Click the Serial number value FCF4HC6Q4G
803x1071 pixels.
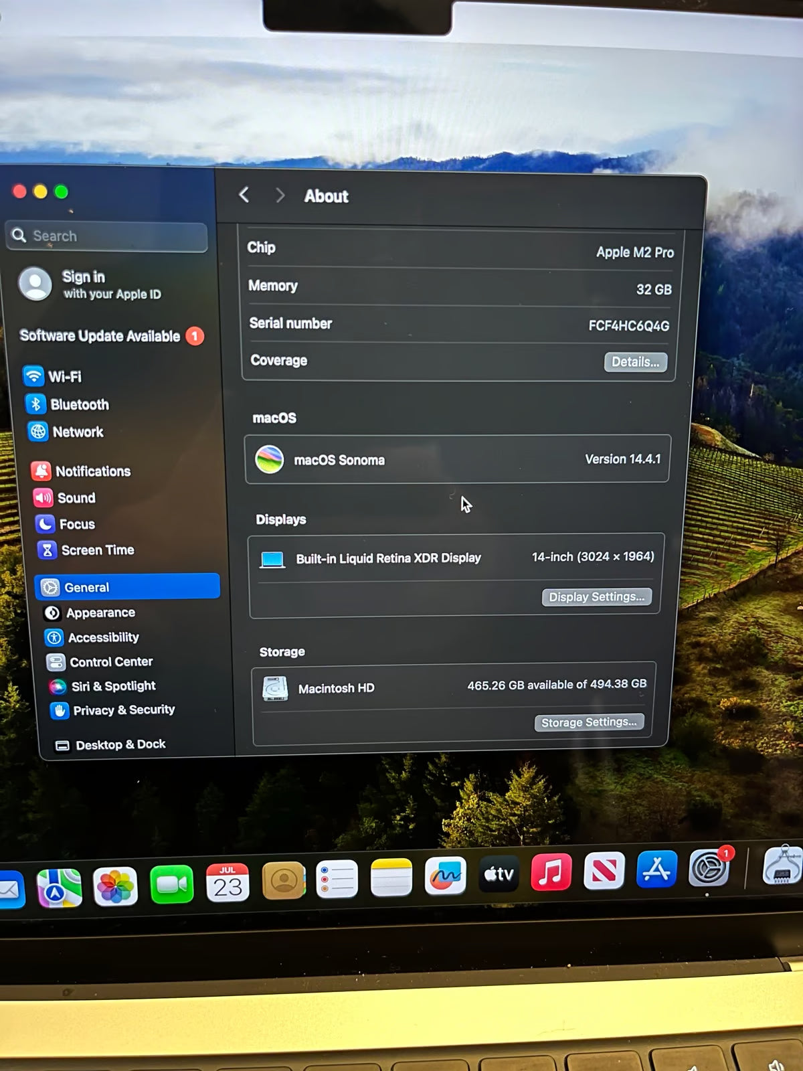click(628, 325)
